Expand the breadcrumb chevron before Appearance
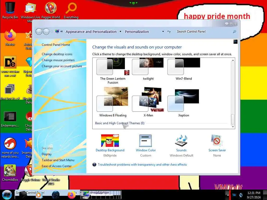The image size is (267, 200). [62, 32]
